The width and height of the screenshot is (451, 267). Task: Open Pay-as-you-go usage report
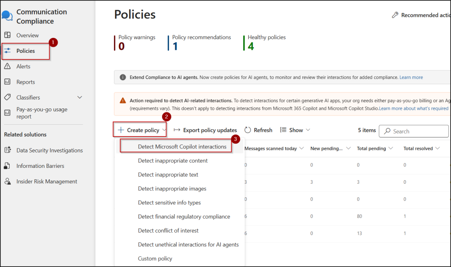point(42,113)
